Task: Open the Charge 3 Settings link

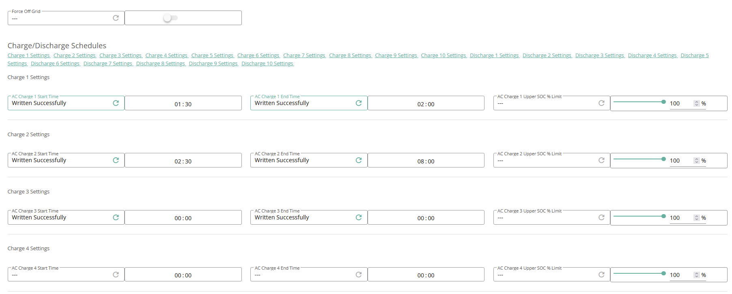Action: [121, 56]
